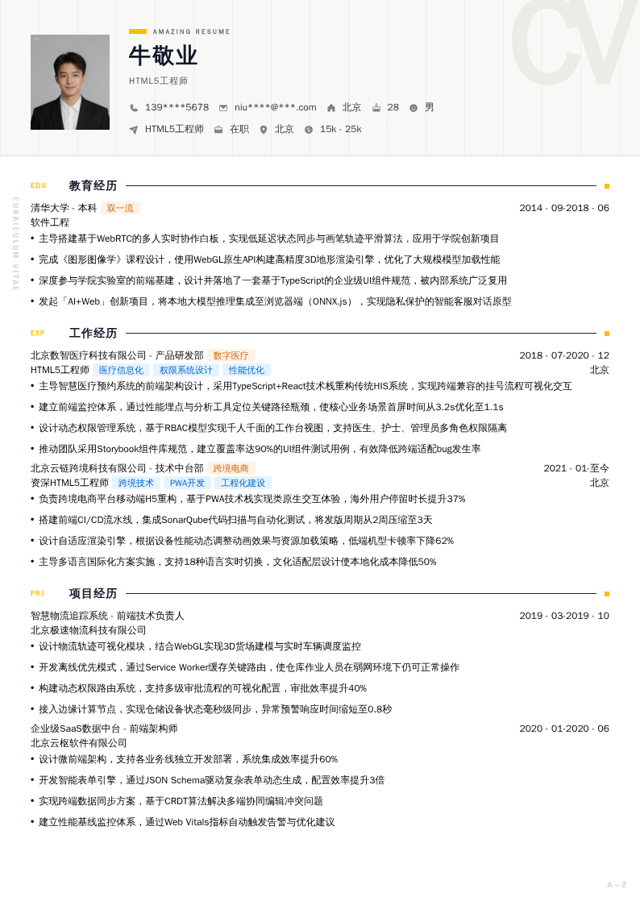This screenshot has height=905, width=640.
Task: Click the 工作经历 section heading
Action: 93,333
